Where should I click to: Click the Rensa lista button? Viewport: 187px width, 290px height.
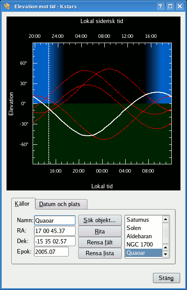tap(100, 253)
